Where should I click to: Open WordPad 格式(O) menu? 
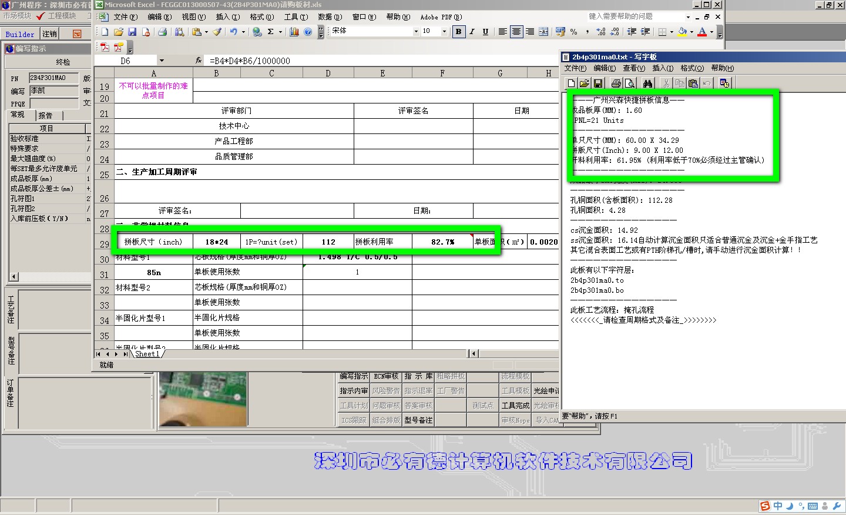[692, 68]
